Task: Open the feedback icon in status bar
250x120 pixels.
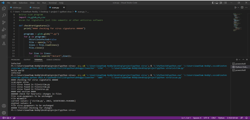Action: [x=242, y=118]
